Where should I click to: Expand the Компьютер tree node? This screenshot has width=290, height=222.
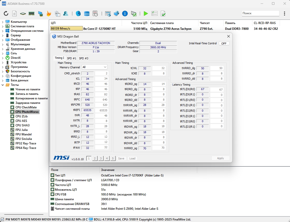tap(3, 22)
